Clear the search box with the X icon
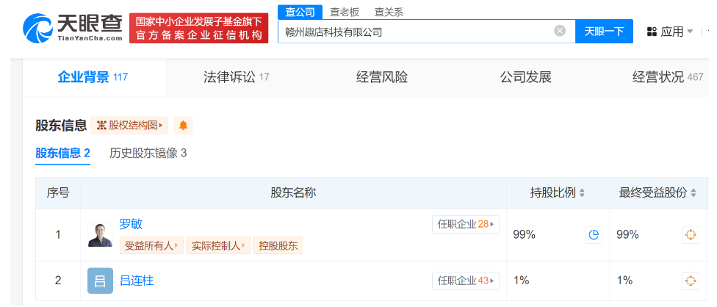717x307 pixels. click(x=560, y=31)
